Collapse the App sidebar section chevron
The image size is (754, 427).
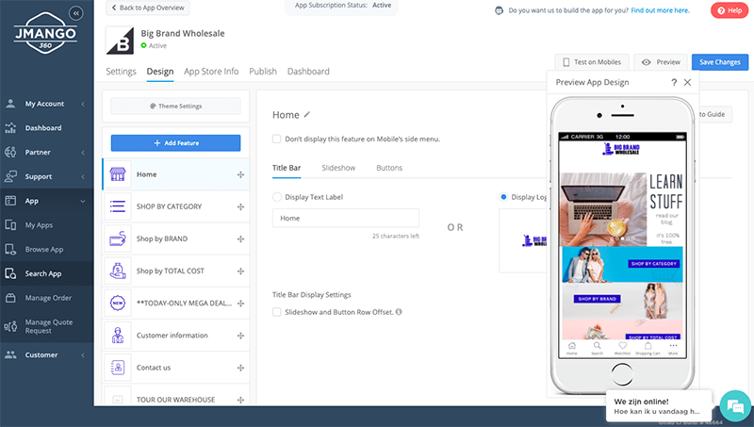pos(83,201)
